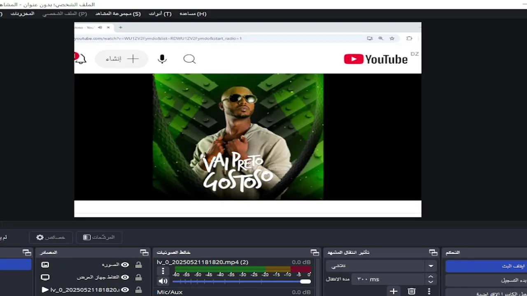Click the zoom magnifier icon in address bar
The width and height of the screenshot is (527, 296).
click(381, 38)
